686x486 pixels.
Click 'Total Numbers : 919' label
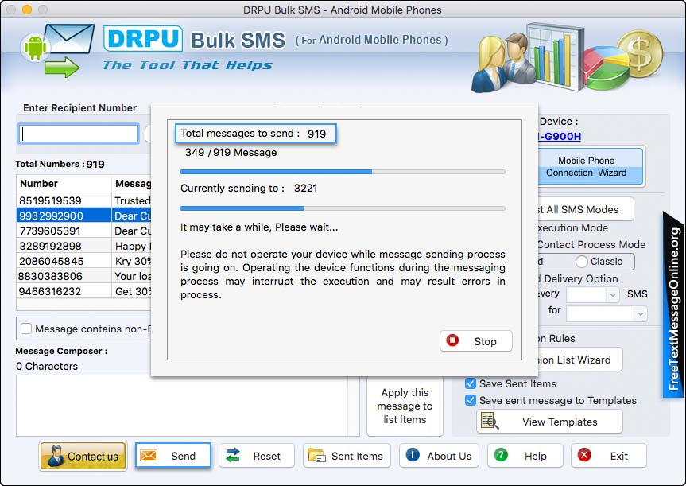(x=60, y=164)
